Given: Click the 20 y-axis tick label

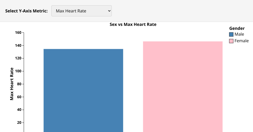Looking at the screenshot, I should click(x=19, y=123).
